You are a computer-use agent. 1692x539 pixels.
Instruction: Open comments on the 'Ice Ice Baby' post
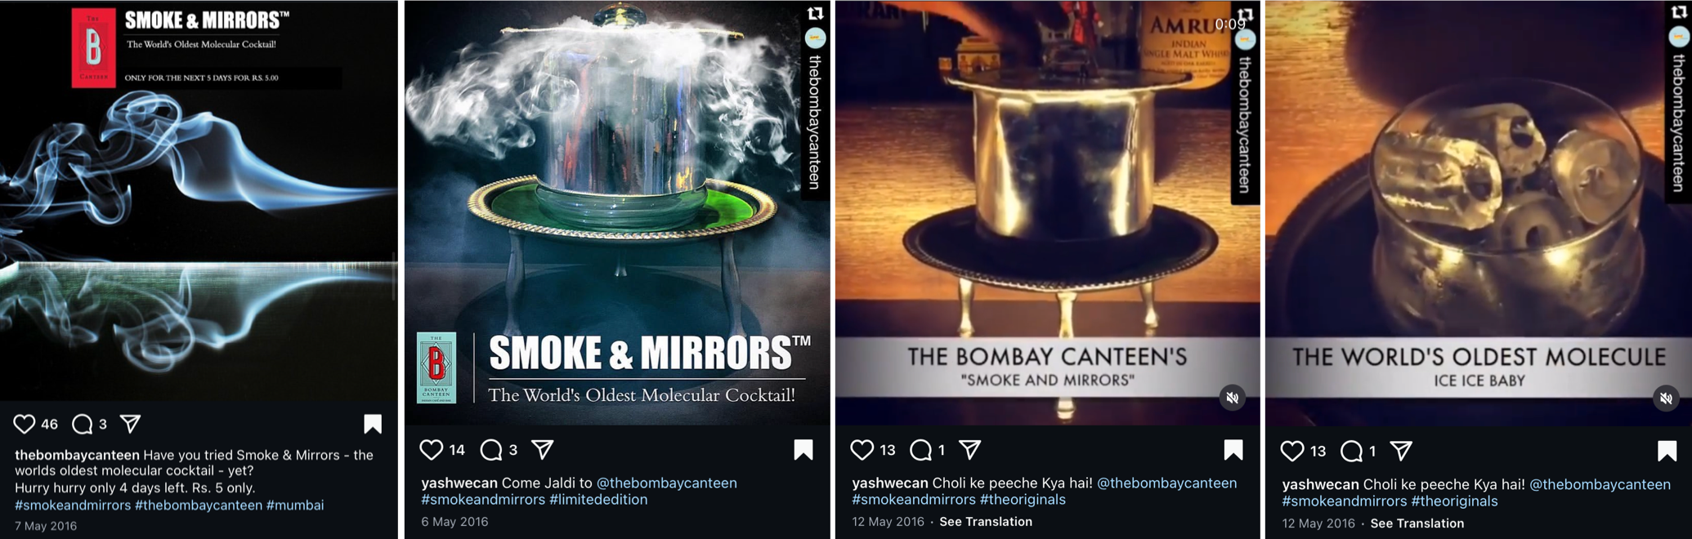pos(1351,451)
